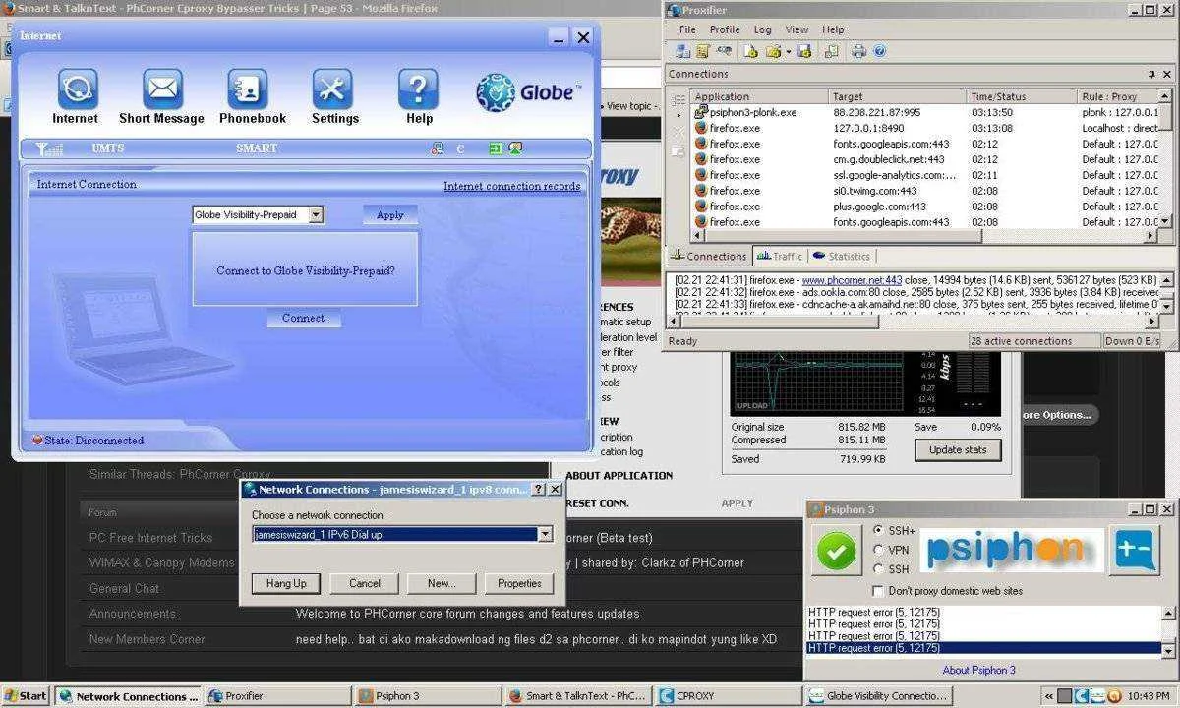Image resolution: width=1180 pixels, height=708 pixels.
Task: Click the green Psiphon connect checkmark button
Action: (836, 551)
